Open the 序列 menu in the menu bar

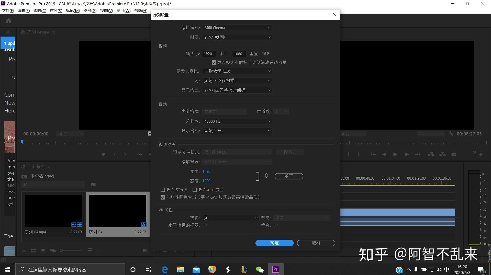[56, 10]
